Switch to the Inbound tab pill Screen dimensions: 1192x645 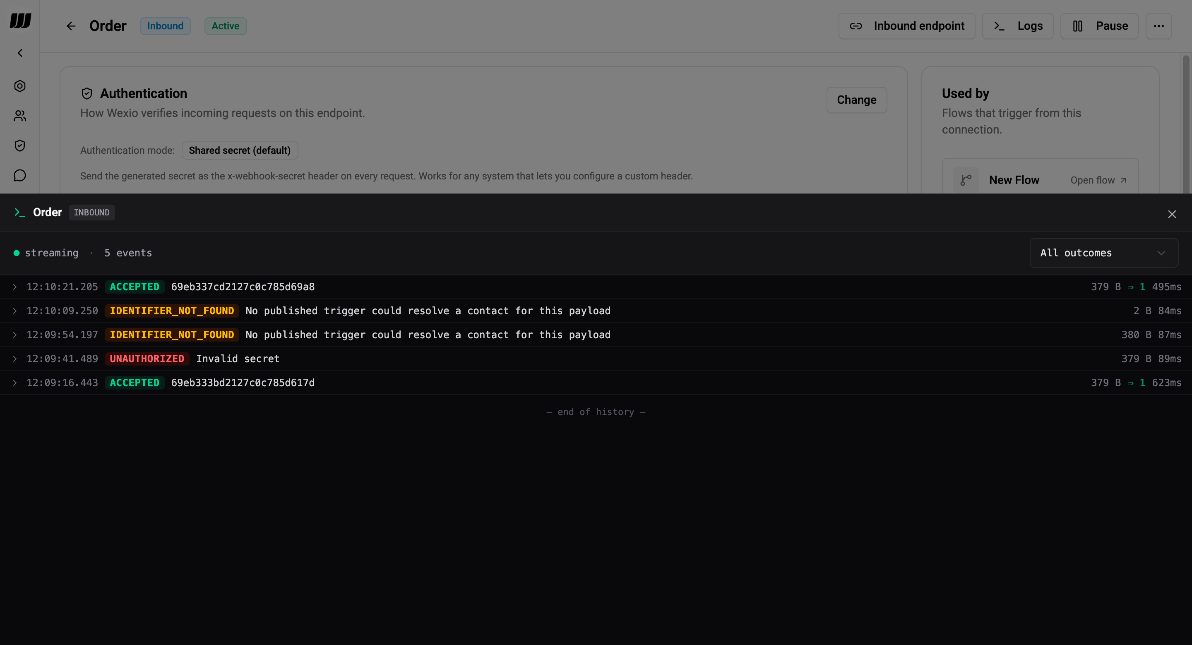point(165,26)
